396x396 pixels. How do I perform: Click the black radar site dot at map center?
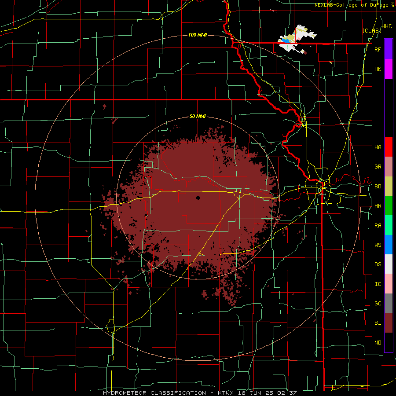198,198
